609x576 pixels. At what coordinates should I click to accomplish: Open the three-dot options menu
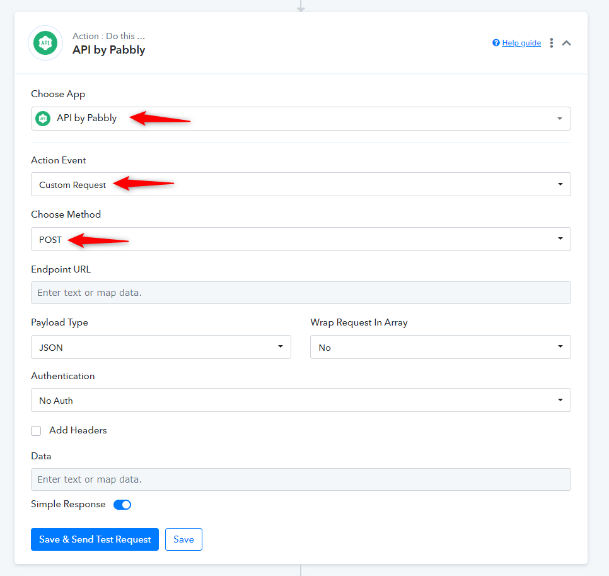(x=552, y=43)
